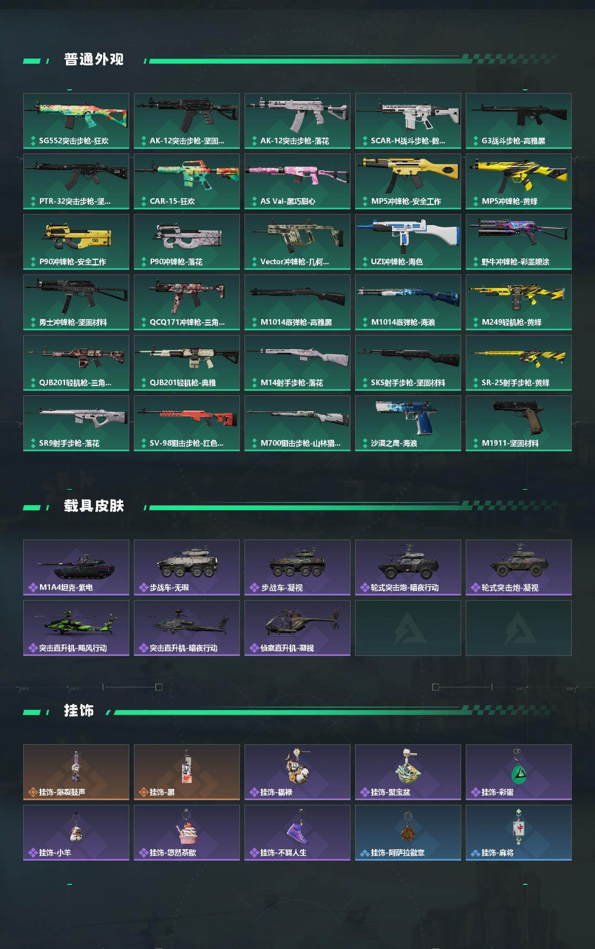Screen dimensions: 595x949
Task: Choose the 挂饰-彩蛋 green egg charm
Action: click(519, 772)
